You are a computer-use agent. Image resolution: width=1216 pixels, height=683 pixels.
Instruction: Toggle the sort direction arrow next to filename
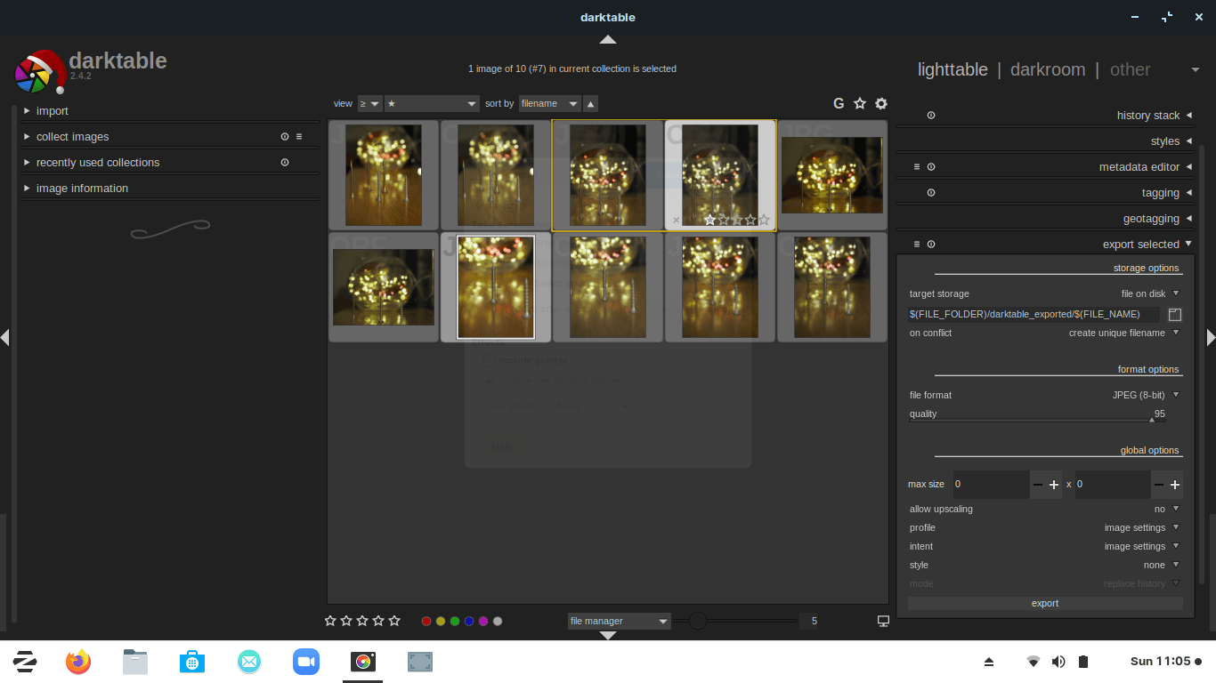(x=589, y=103)
